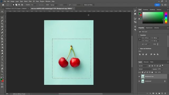Open the Image menu

(12, 1)
